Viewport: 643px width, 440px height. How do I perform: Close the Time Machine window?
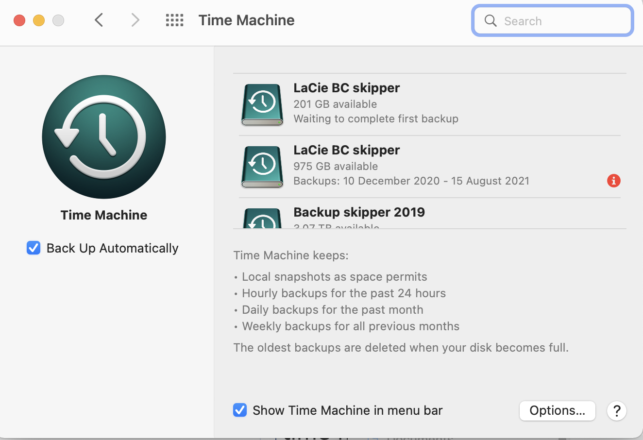[x=19, y=20]
